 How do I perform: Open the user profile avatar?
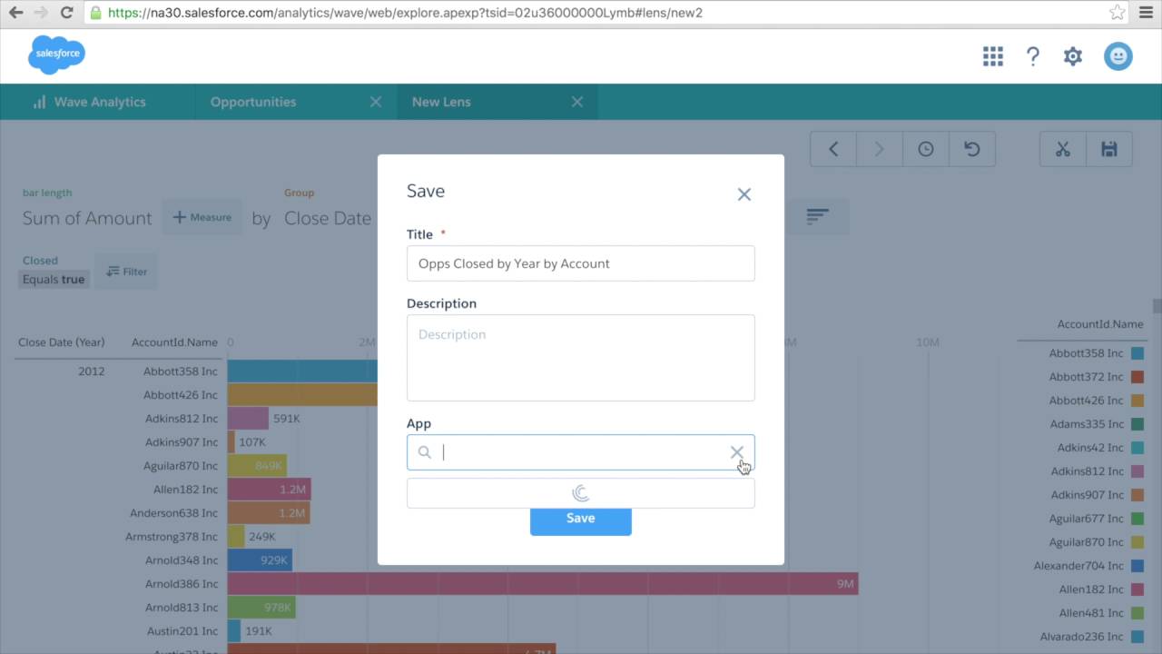(x=1118, y=56)
